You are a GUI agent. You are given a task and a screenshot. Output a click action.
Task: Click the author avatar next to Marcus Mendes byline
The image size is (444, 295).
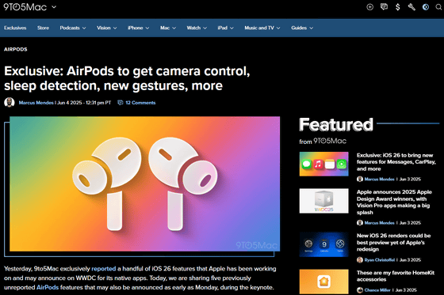coord(10,102)
